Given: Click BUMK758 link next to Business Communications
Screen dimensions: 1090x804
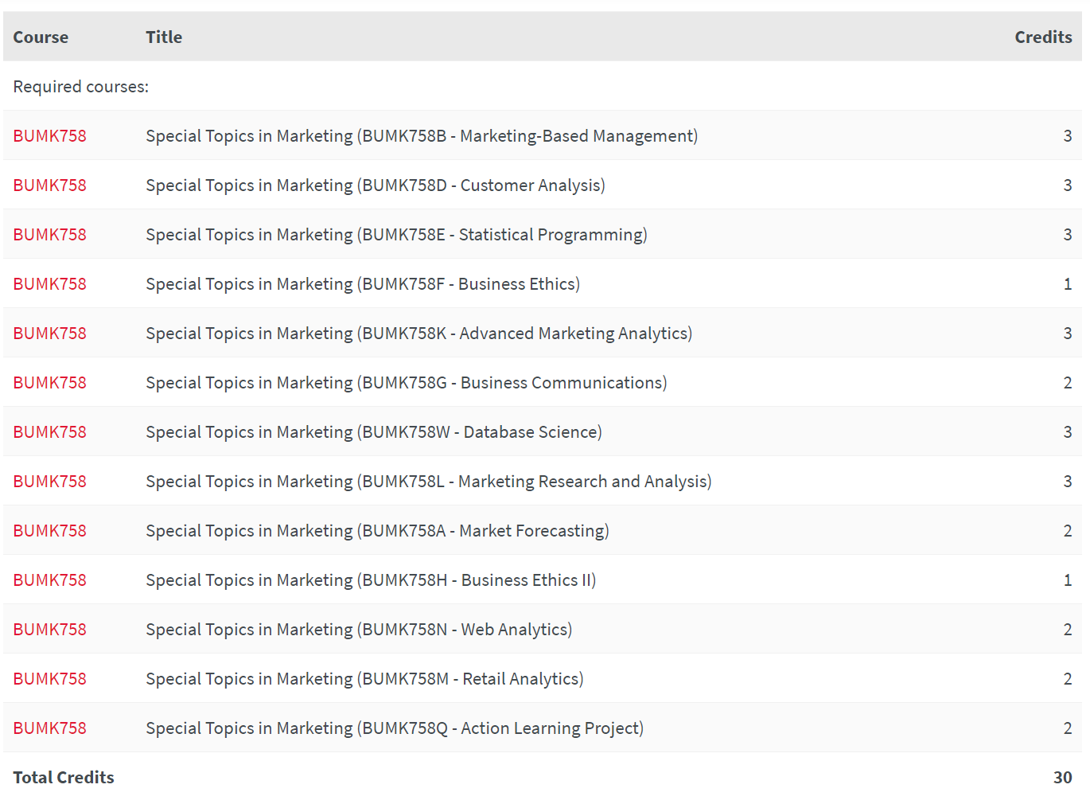Looking at the screenshot, I should (49, 383).
